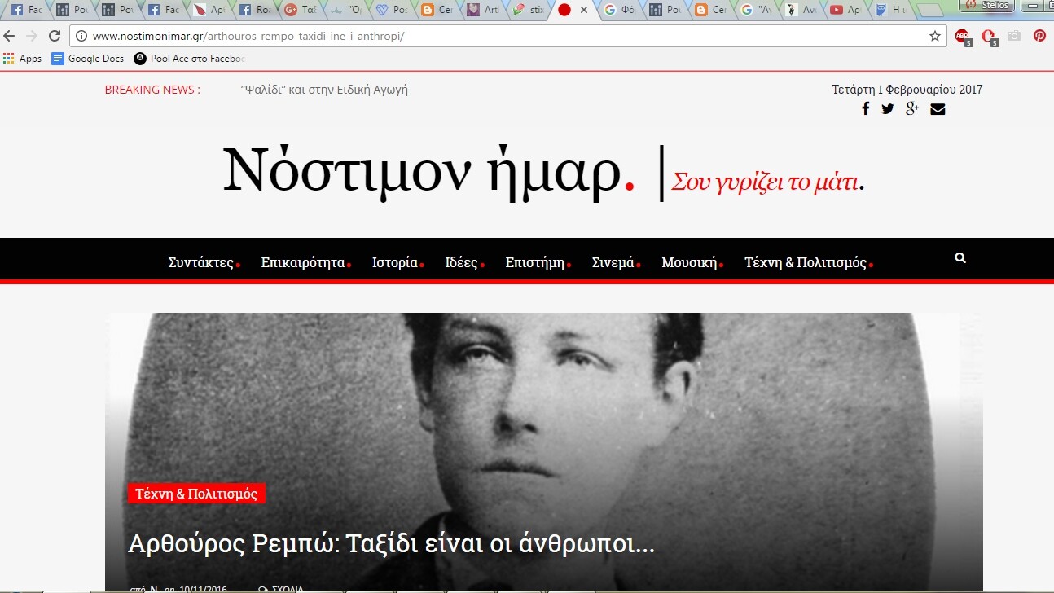Switch to the 'Art' tab
Viewport: 1054px width, 593px height.
[x=482, y=10]
